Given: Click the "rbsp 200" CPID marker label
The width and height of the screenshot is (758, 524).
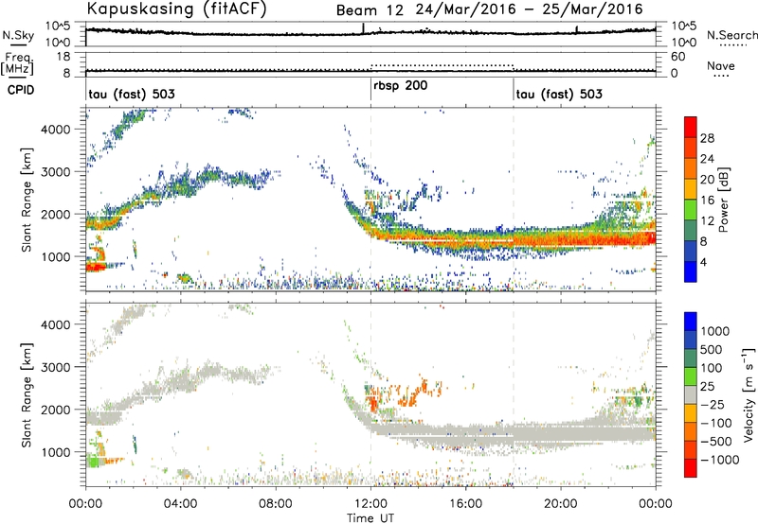Looking at the screenshot, I should (400, 86).
